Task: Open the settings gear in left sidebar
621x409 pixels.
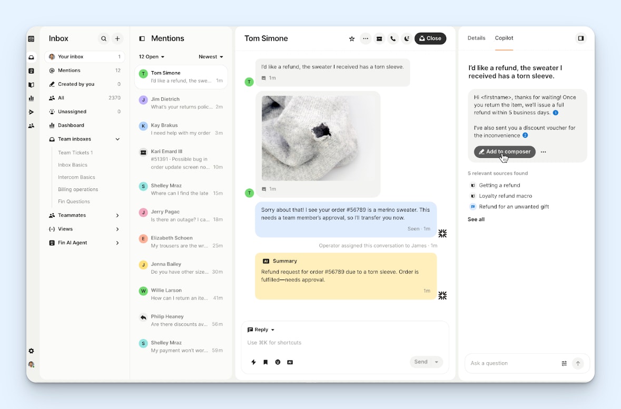Action: point(31,351)
